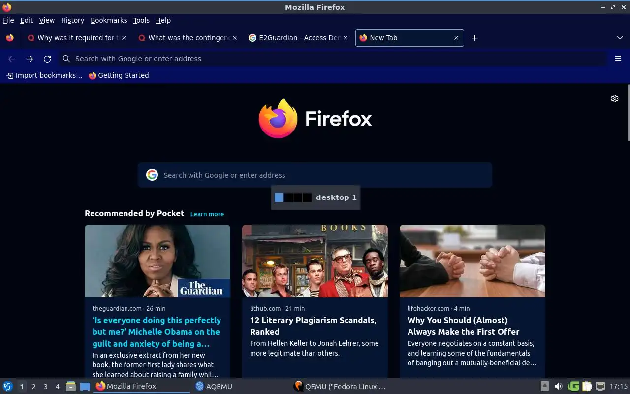Select virtual desktop 1 in pager

point(22,387)
